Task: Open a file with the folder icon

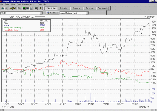Action: (x=11, y=8)
